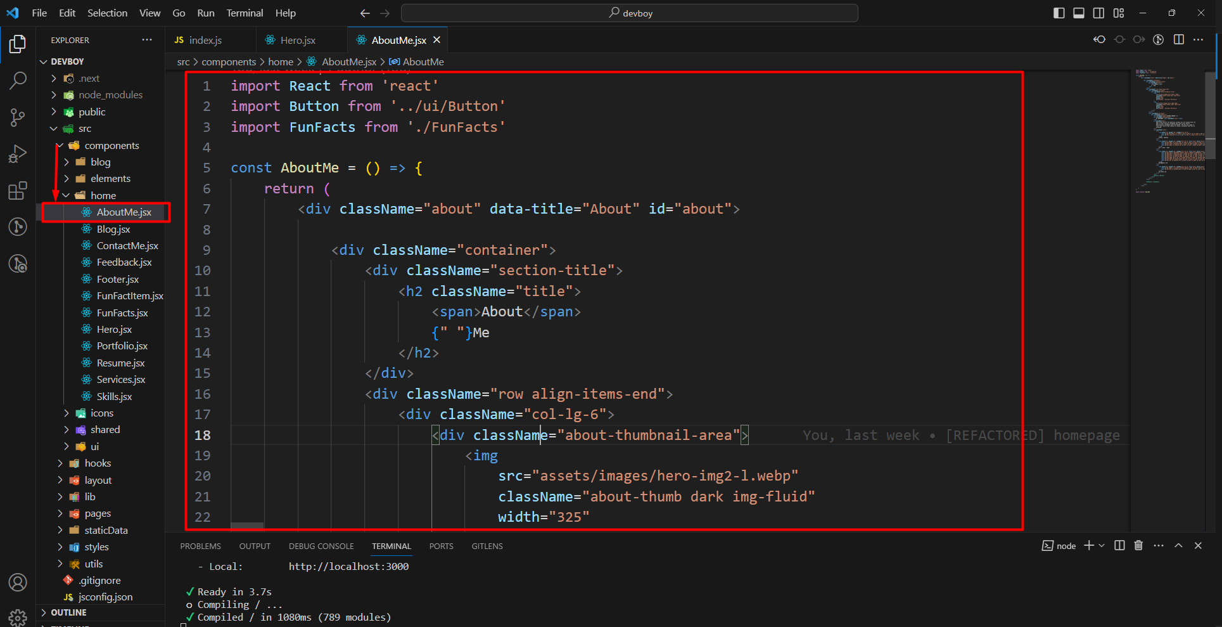Open the Extensions view

point(18,191)
